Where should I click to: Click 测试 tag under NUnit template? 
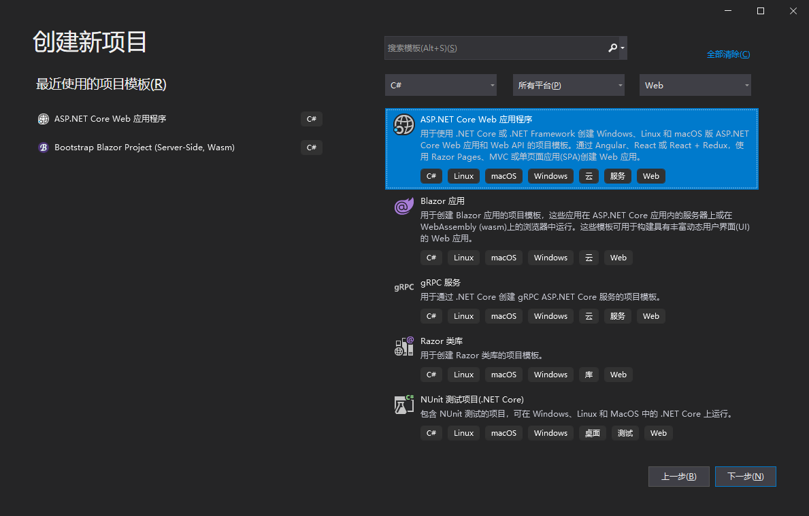click(x=625, y=433)
